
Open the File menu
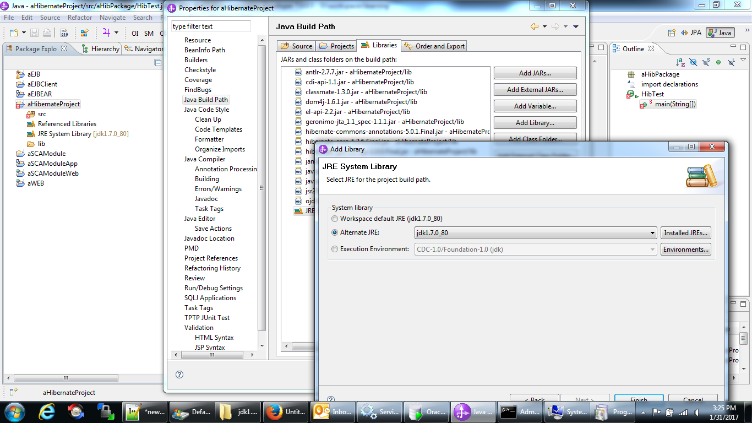[9, 18]
